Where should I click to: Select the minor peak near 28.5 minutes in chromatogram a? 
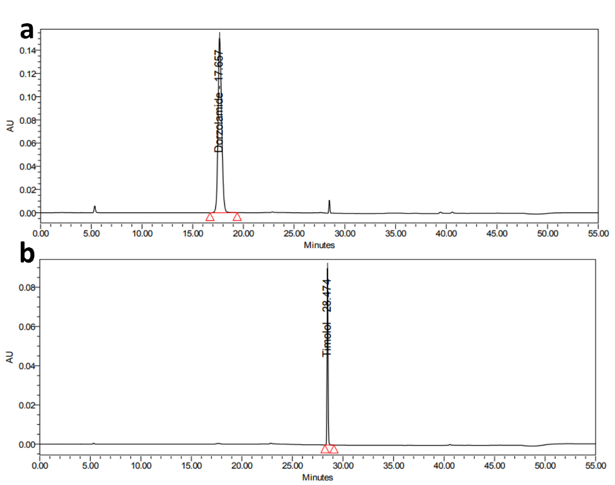(x=329, y=206)
